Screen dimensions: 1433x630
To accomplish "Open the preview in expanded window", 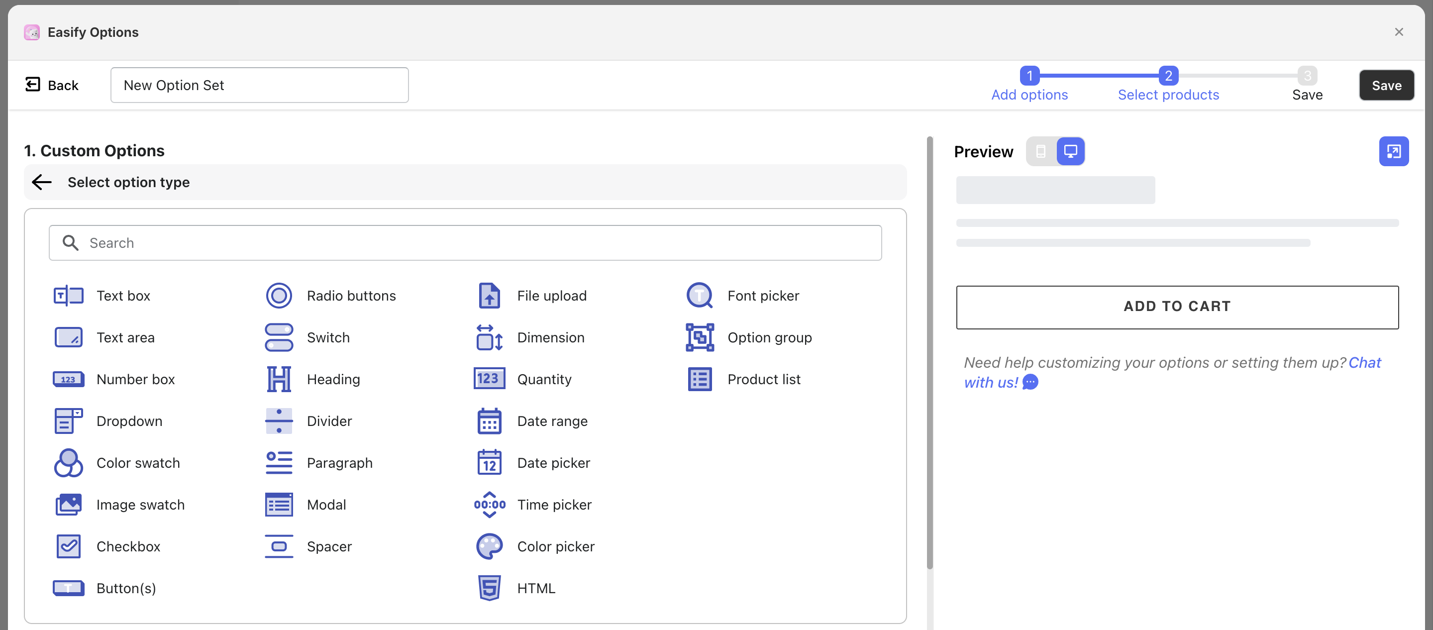I will coord(1394,151).
